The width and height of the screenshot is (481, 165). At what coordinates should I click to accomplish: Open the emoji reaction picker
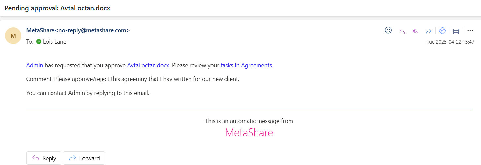(388, 30)
